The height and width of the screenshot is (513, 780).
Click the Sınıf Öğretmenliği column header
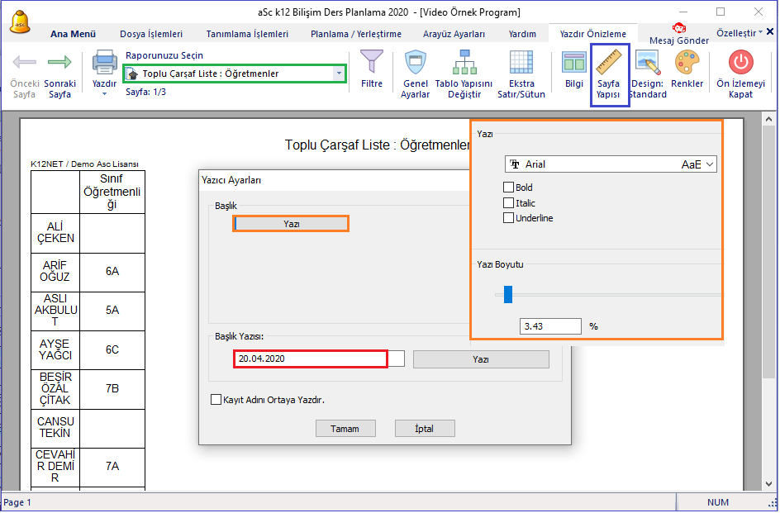[112, 192]
